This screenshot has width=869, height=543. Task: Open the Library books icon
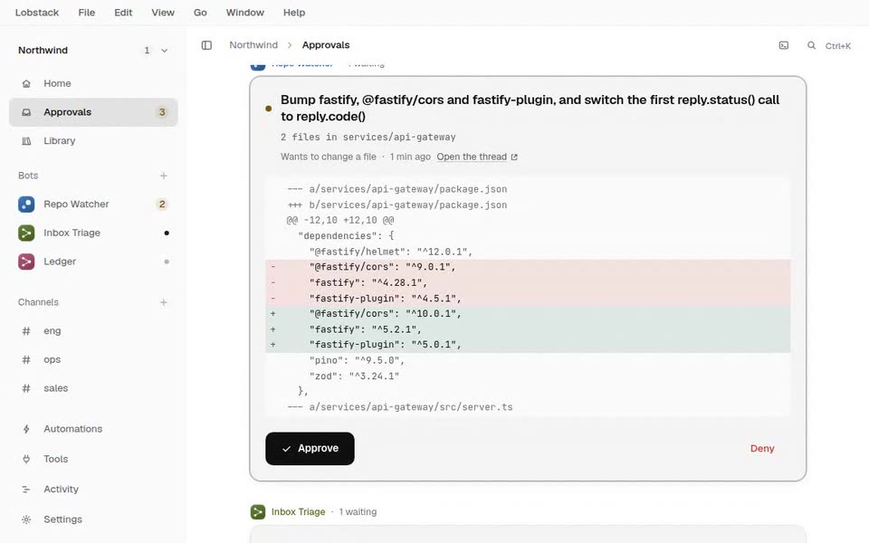coord(26,141)
